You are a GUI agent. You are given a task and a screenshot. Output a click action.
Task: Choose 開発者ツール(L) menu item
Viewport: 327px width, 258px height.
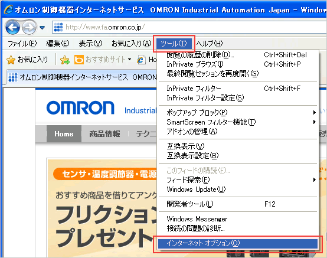pos(238,204)
